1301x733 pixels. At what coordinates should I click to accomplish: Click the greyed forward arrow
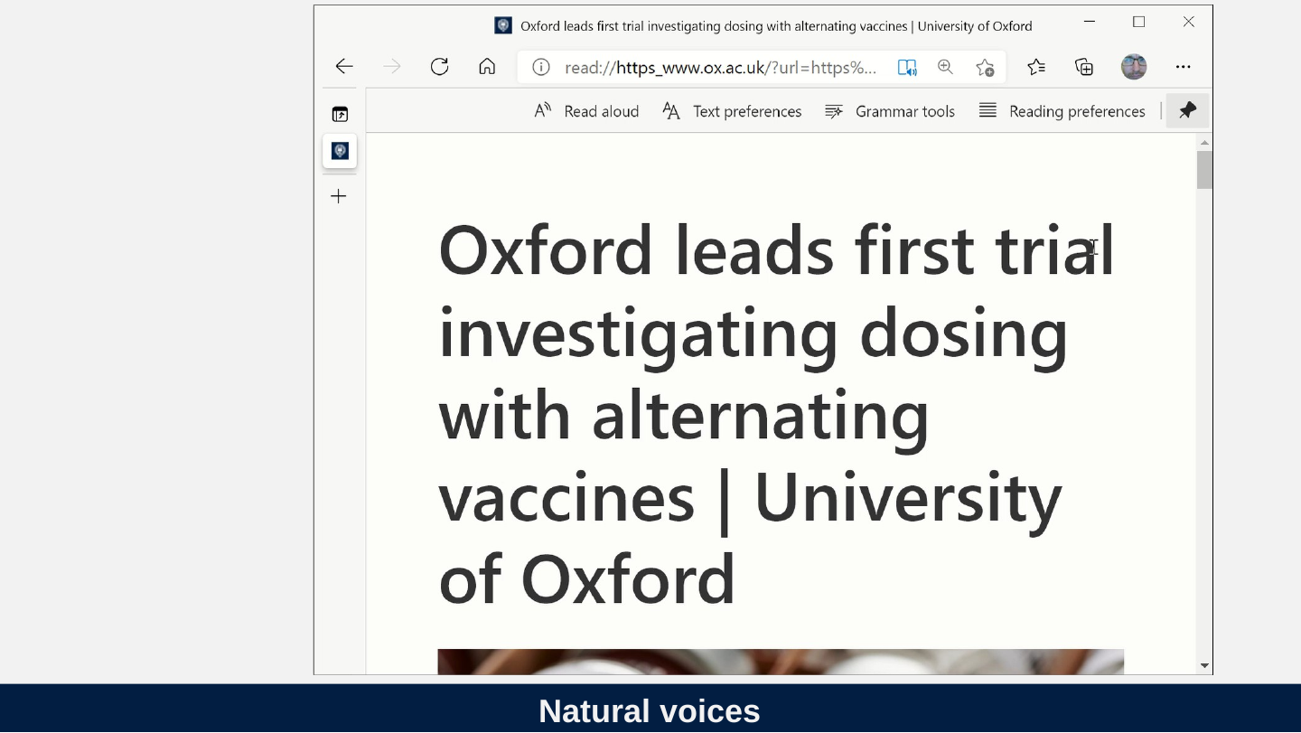click(391, 66)
